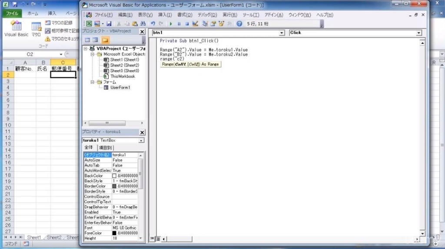The width and height of the screenshot is (445, 249).
Task: Open the ツール(T) menu
Action: point(251,15)
